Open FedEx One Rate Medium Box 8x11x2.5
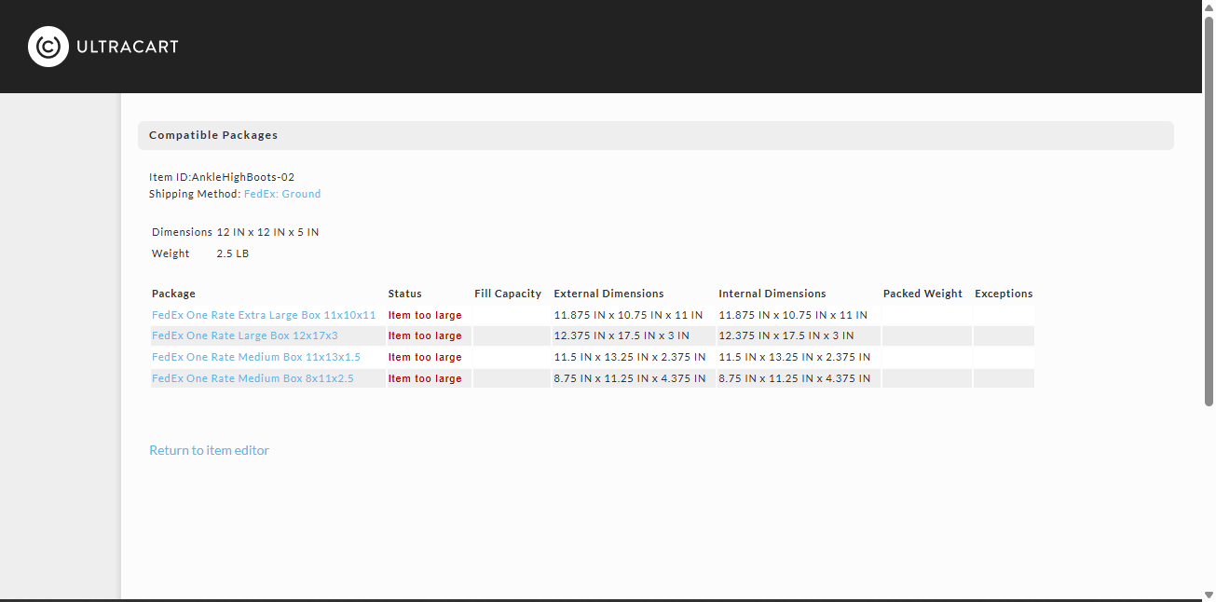 coord(253,378)
